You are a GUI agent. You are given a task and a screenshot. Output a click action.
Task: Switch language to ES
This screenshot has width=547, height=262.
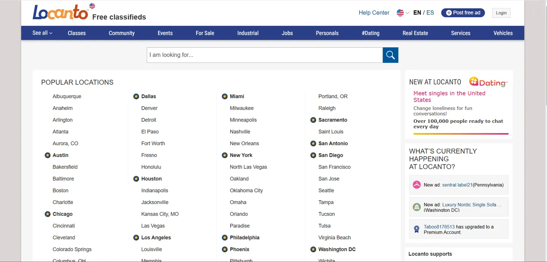(430, 13)
